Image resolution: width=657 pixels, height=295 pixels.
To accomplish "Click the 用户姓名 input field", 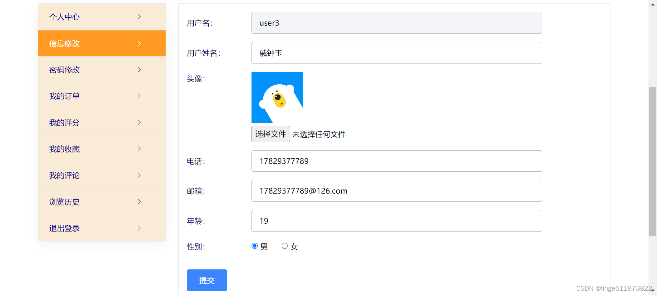I will point(397,53).
